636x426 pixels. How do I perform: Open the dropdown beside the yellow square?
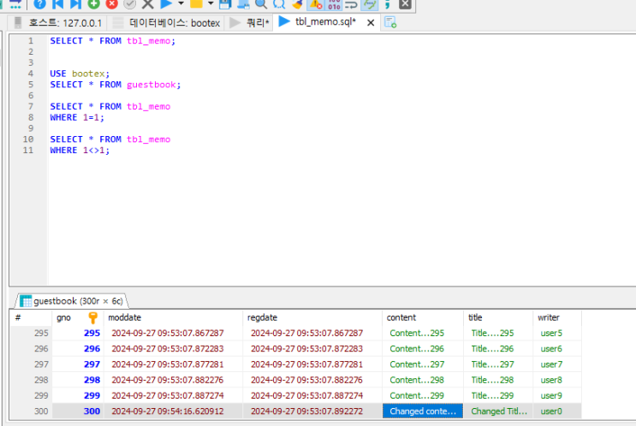[x=211, y=3]
